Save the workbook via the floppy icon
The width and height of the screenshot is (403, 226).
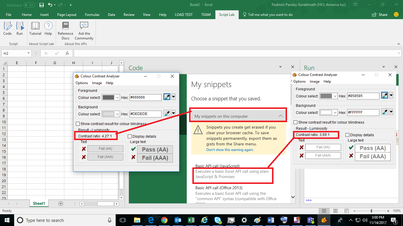click(x=42, y=5)
